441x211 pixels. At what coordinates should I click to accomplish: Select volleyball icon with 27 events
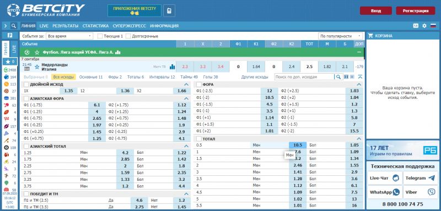click(6, 91)
